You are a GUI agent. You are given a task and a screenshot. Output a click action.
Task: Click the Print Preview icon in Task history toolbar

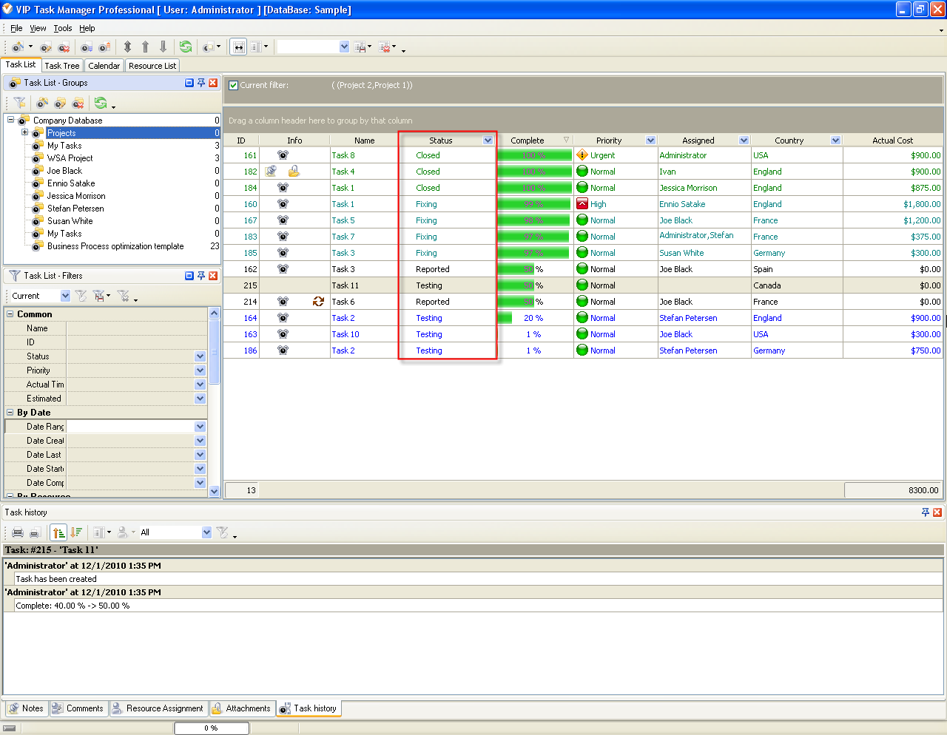pos(34,532)
